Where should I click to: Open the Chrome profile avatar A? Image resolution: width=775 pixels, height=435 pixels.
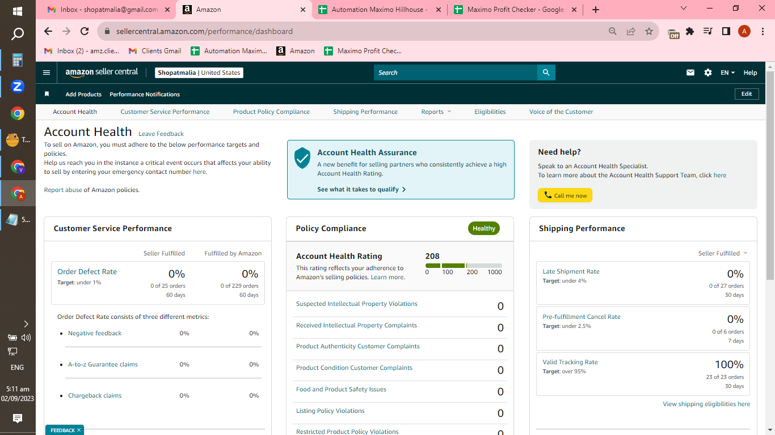[x=744, y=31]
